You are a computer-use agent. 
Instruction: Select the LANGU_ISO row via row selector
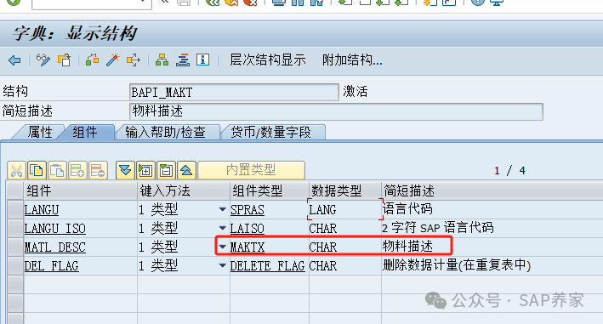point(15,228)
